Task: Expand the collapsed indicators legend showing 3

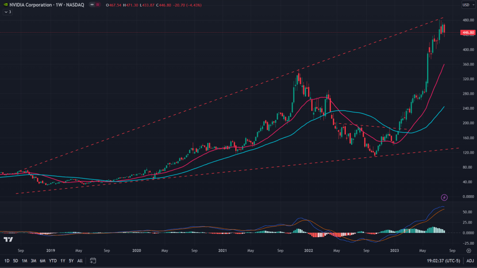Action: (x=7, y=12)
